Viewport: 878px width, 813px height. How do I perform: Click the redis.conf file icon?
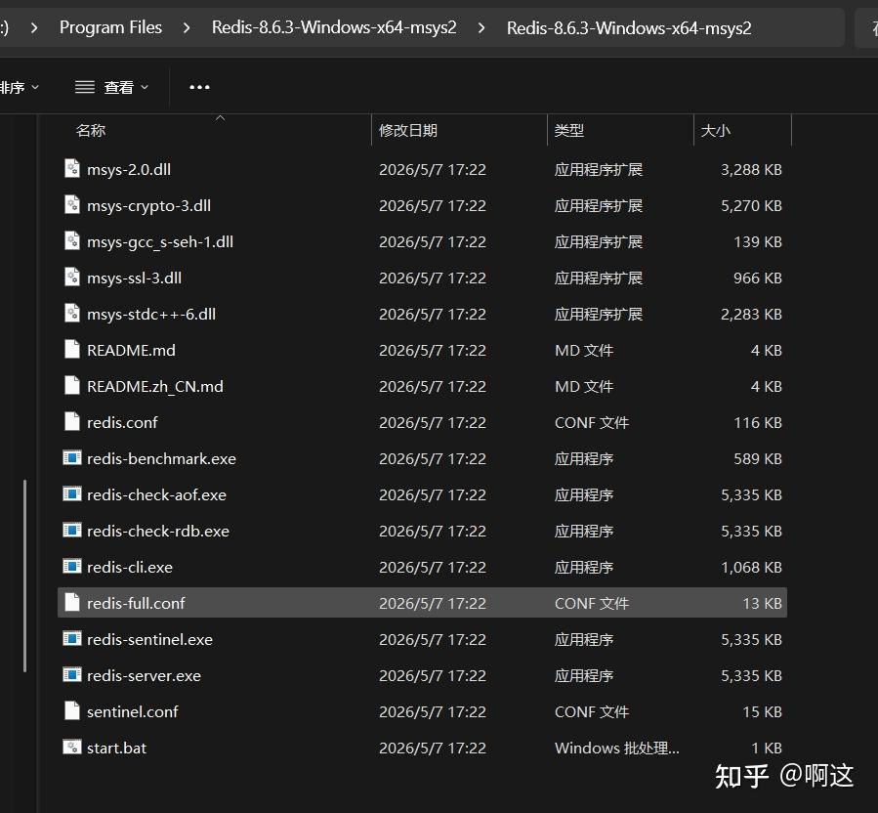coord(72,422)
